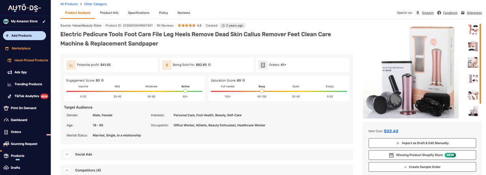
Task: Click the Marketplace icon in sidebar
Action: pos(7,48)
